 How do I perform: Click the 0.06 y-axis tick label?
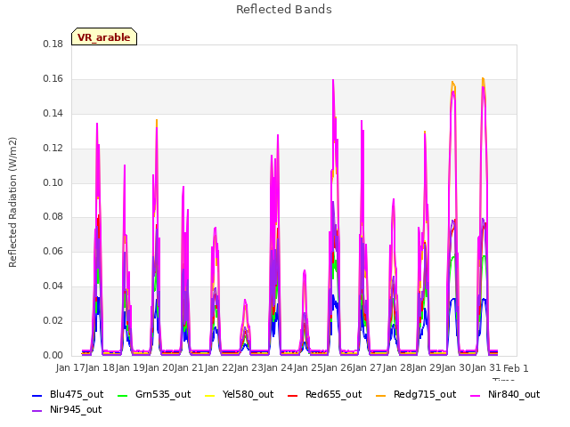[53, 251]
